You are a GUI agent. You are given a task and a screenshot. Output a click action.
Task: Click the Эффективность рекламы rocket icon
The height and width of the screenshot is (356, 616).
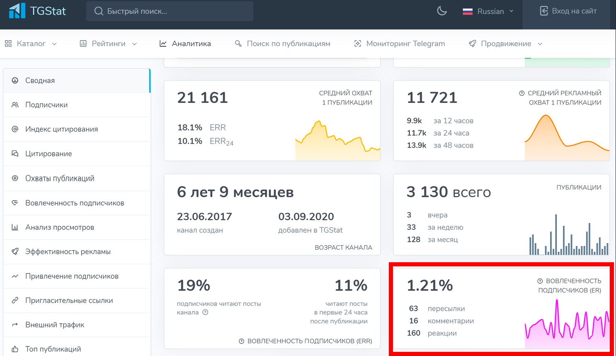(15, 251)
